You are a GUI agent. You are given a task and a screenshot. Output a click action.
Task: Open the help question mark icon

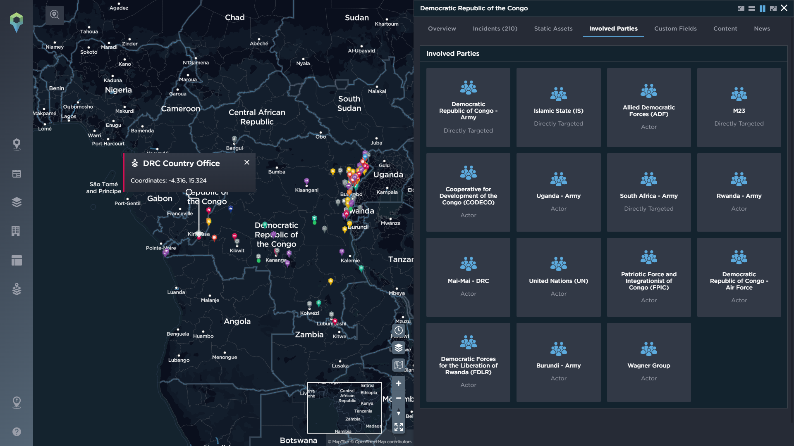pos(17,432)
